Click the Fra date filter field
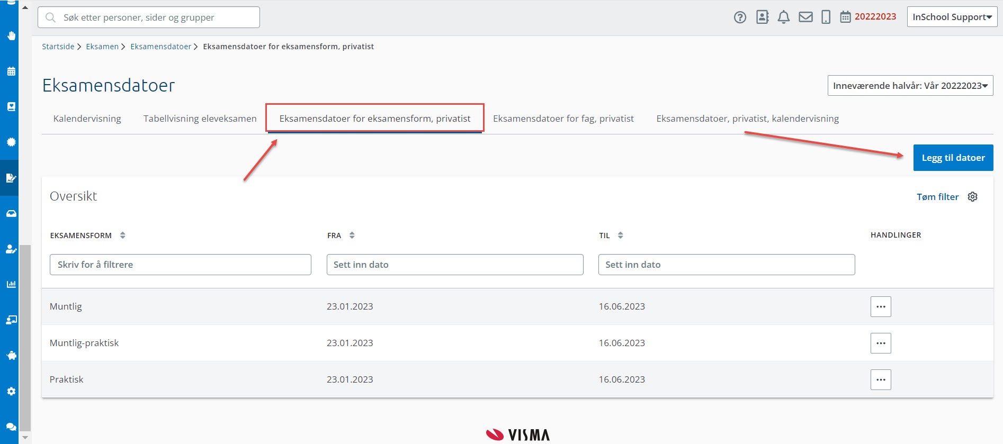 coord(455,265)
